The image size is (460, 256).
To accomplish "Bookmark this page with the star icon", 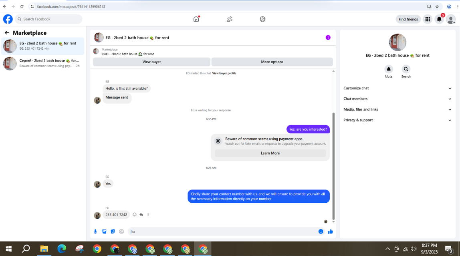I will [x=437, y=6].
